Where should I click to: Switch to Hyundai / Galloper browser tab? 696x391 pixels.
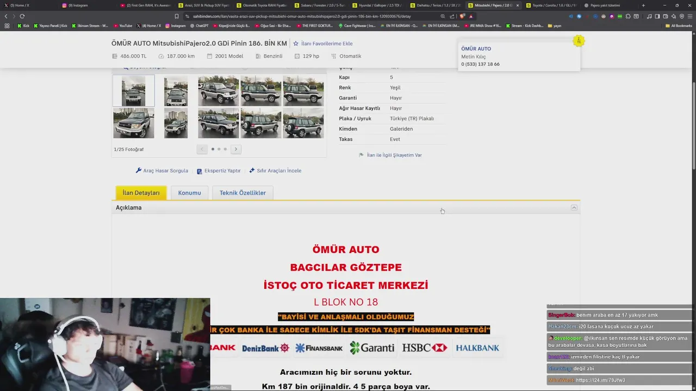point(379,5)
